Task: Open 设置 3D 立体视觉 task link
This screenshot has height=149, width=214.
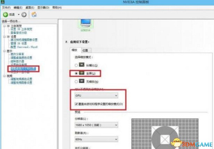Action: click(22, 29)
